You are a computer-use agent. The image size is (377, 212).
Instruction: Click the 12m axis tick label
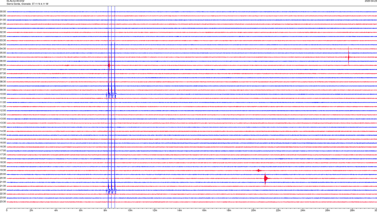point(155,210)
